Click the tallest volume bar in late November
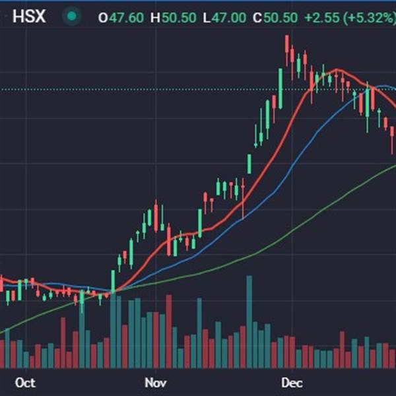 (249, 322)
